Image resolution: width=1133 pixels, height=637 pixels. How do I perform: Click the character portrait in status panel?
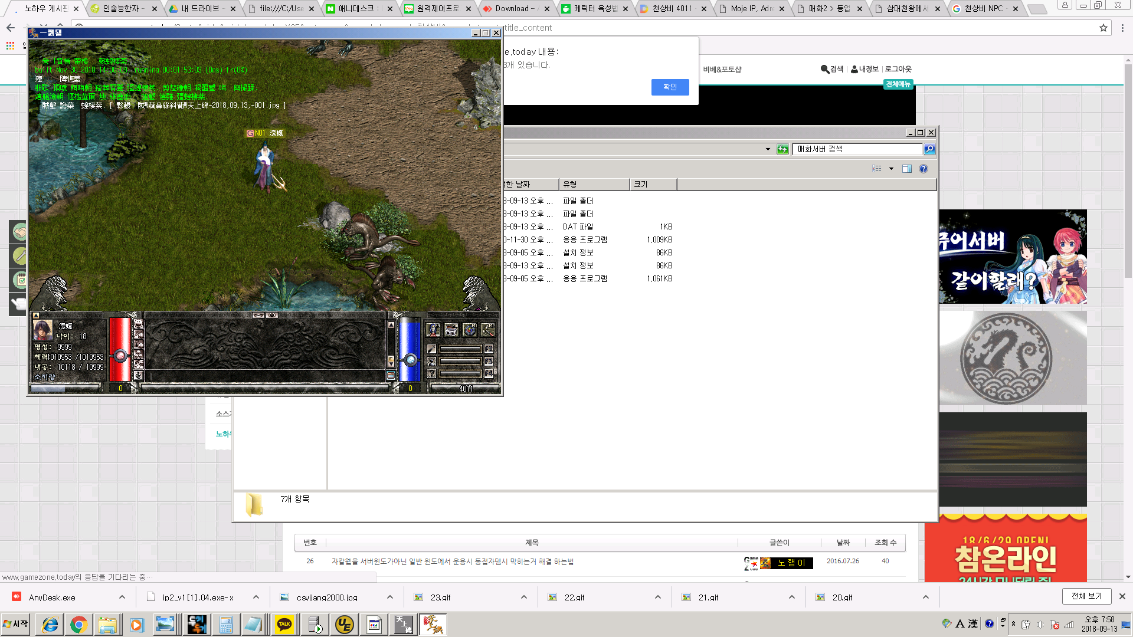43,330
